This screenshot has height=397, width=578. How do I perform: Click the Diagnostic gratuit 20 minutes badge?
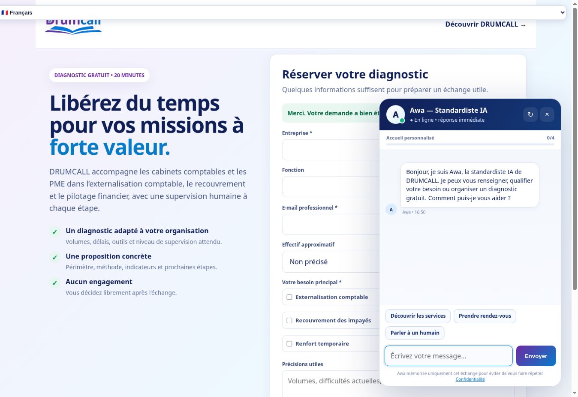[99, 75]
